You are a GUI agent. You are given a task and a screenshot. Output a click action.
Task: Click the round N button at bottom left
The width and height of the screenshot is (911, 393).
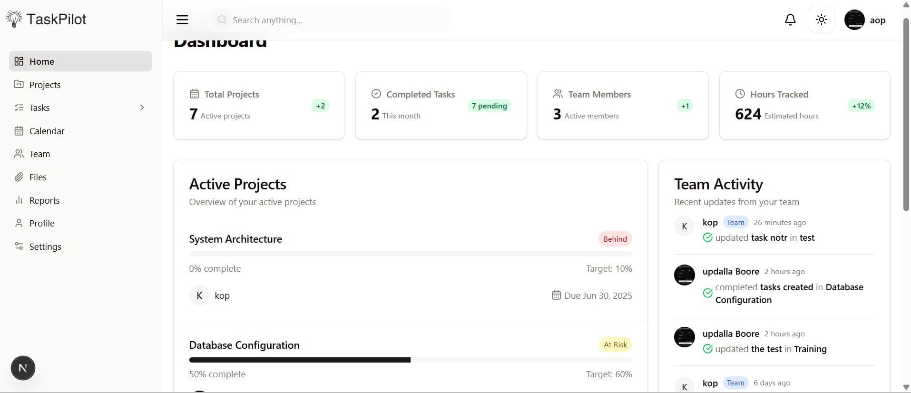point(23,368)
